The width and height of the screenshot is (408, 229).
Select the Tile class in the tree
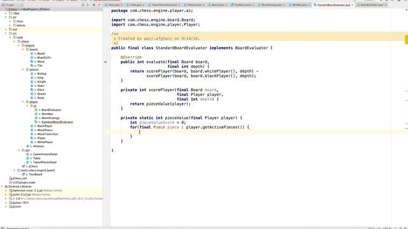[x=40, y=66]
